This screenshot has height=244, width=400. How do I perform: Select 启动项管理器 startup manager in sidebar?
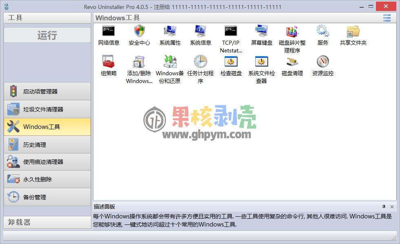coord(47,91)
